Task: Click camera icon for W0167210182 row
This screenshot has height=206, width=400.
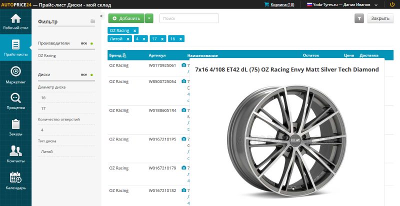Action: 183,190
